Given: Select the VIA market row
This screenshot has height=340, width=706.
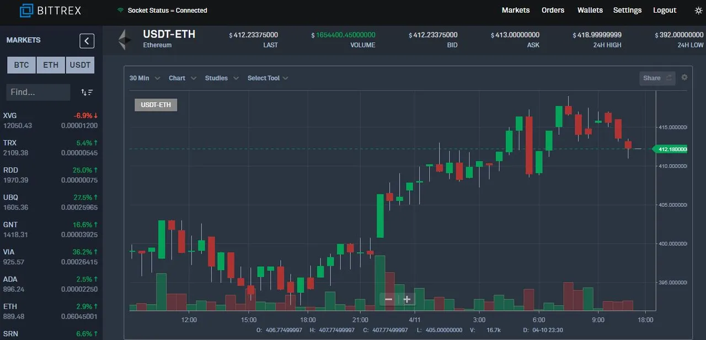Looking at the screenshot, I should click(51, 257).
